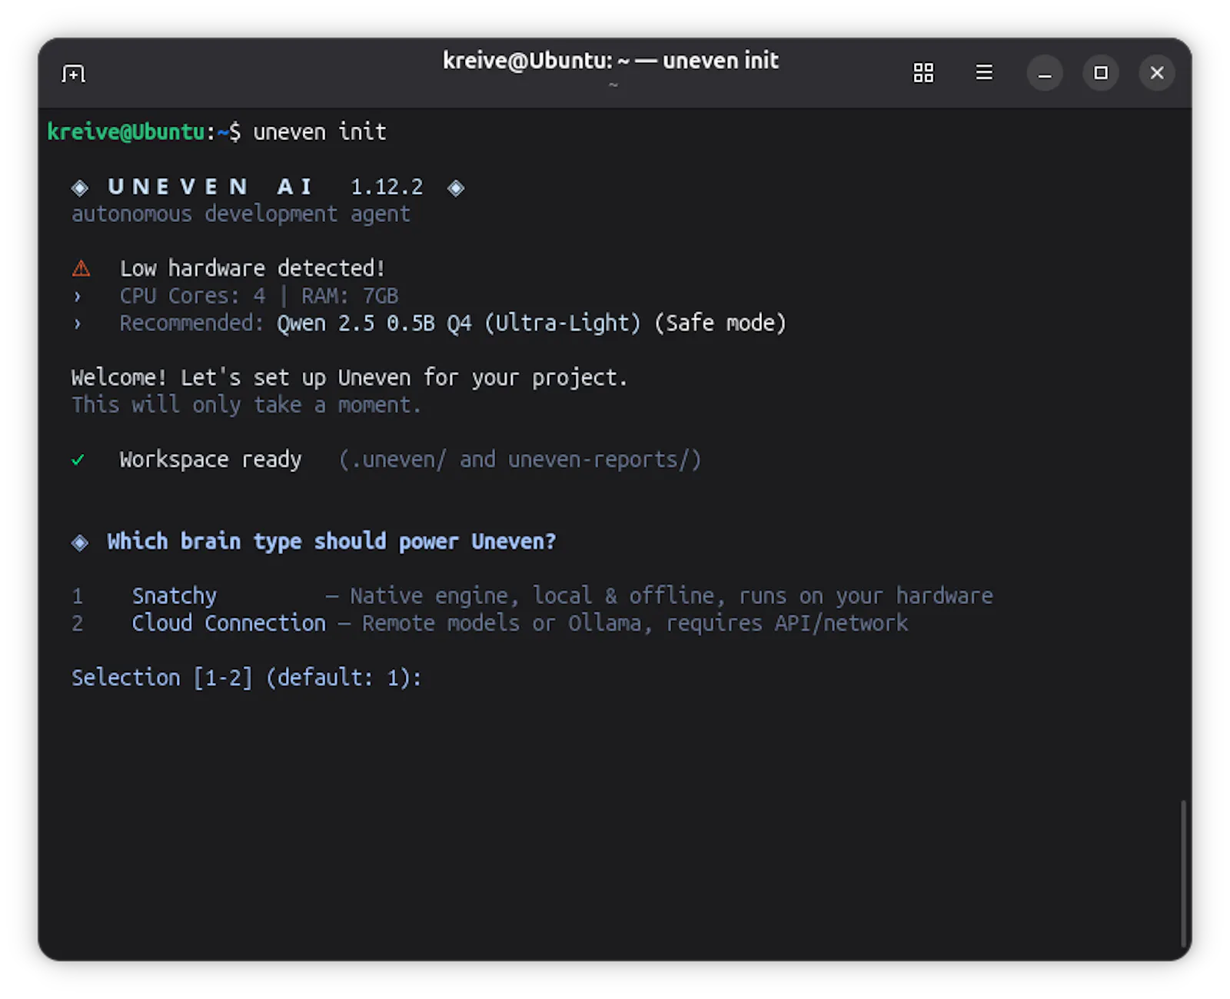Click the 'CPU Cores: 4' text
Image resolution: width=1230 pixels, height=999 pixels.
[192, 296]
